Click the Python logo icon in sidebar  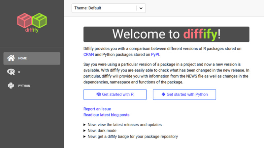[11, 86]
